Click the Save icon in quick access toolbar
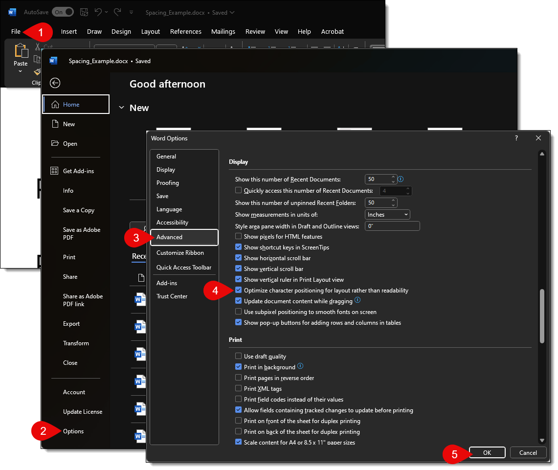 pos(84,12)
